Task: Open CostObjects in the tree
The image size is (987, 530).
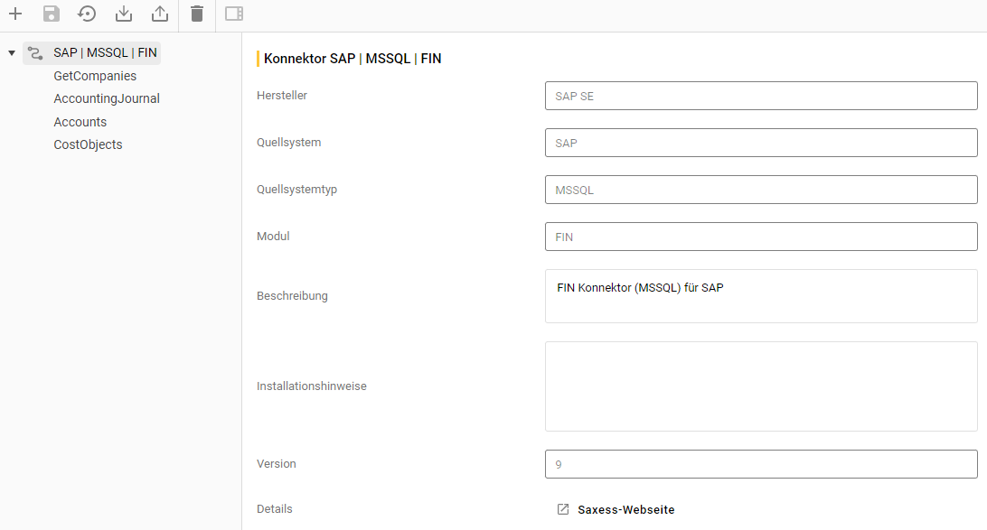Action: (88, 144)
